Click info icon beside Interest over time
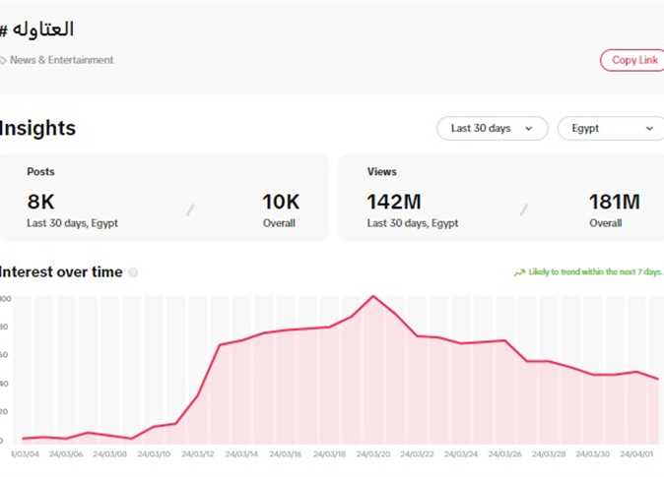664x477 pixels. coord(133,273)
